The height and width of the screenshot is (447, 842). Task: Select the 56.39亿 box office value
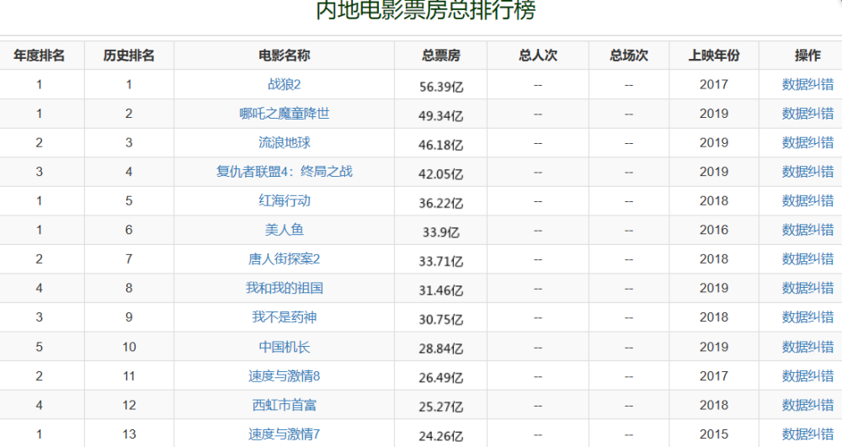tap(441, 87)
